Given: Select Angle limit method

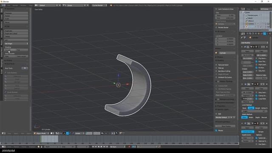Looking at the screenshot, I should [251, 108].
